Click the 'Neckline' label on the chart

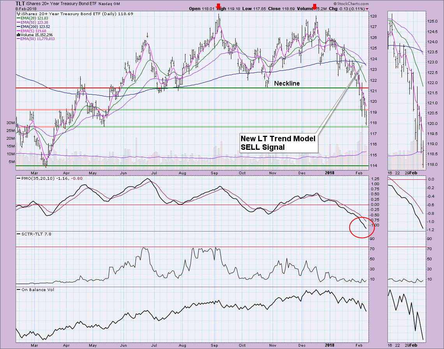287,83
